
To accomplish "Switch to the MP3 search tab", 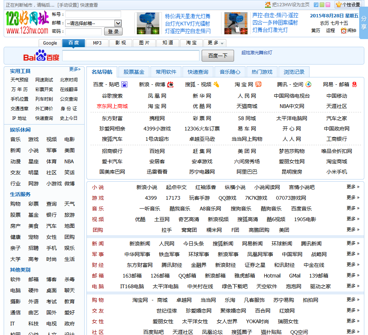I will click(x=97, y=43).
